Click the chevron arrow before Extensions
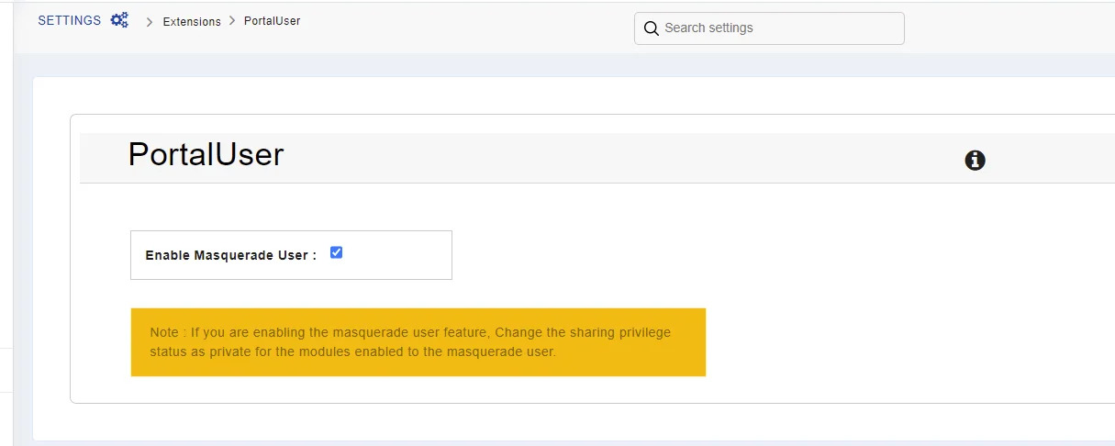Screen dimensions: 1115x446 point(150,21)
